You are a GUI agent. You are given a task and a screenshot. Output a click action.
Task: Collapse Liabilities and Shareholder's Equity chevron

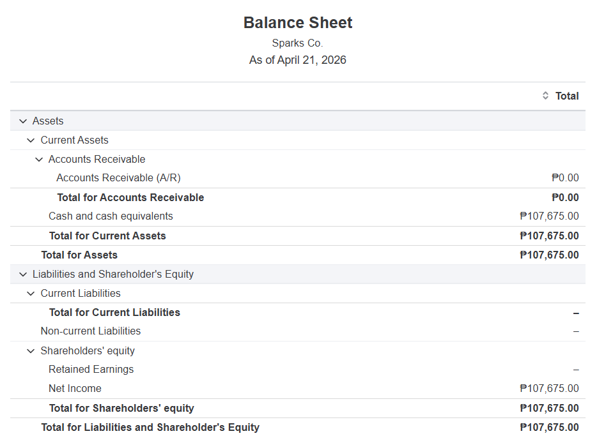pyautogui.click(x=23, y=274)
